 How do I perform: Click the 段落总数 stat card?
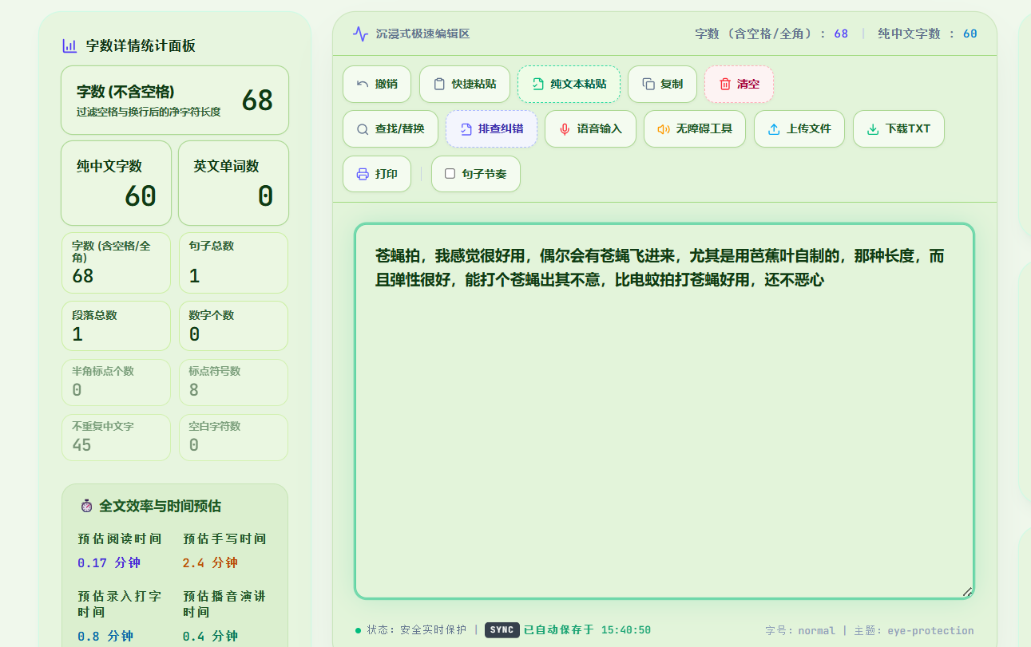coord(117,325)
